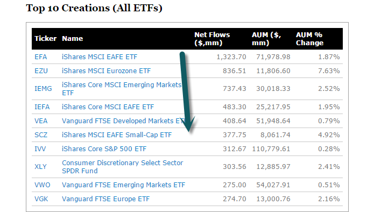388x212 pixels.
Task: Select the IVV ticker link
Action: 40,149
